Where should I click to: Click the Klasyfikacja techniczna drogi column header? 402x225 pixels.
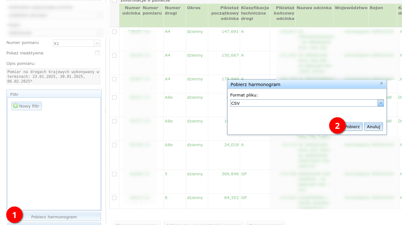coord(255,16)
